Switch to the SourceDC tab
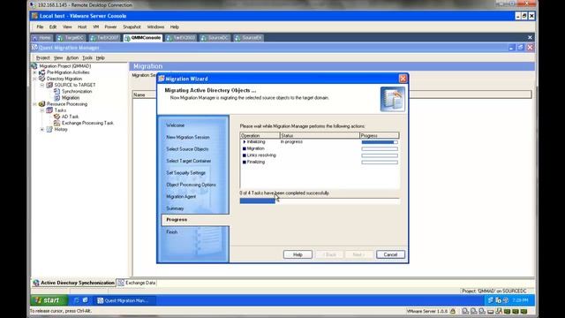Screen dimensions: 565x318 [215, 38]
